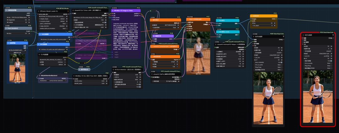Image resolution: width=339 pixels, height=133 pixels.
Task: Decrease shift_audio value in Flow Shift node
Action: point(74,83)
